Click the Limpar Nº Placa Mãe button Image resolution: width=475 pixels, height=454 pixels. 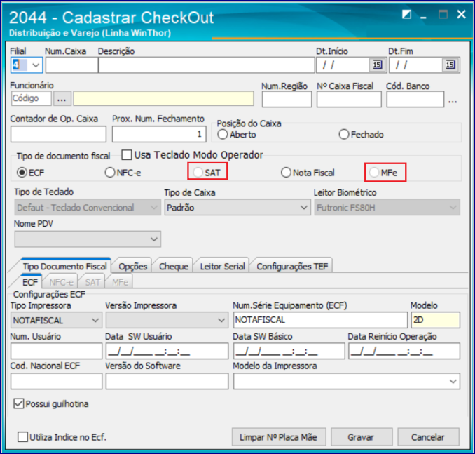click(x=278, y=437)
